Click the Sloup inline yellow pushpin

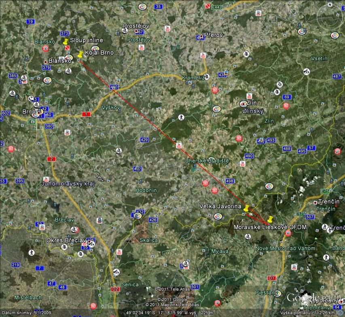click(65, 41)
